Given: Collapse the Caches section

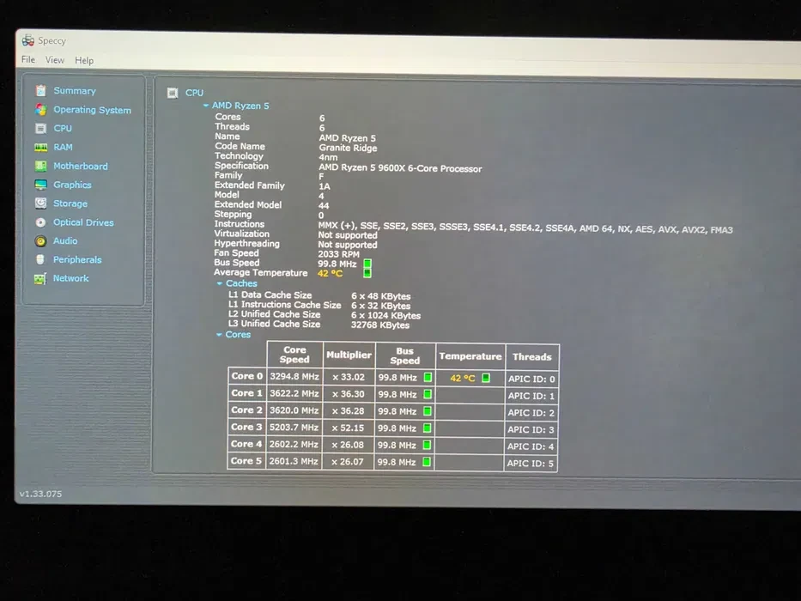Looking at the screenshot, I should click(x=220, y=283).
